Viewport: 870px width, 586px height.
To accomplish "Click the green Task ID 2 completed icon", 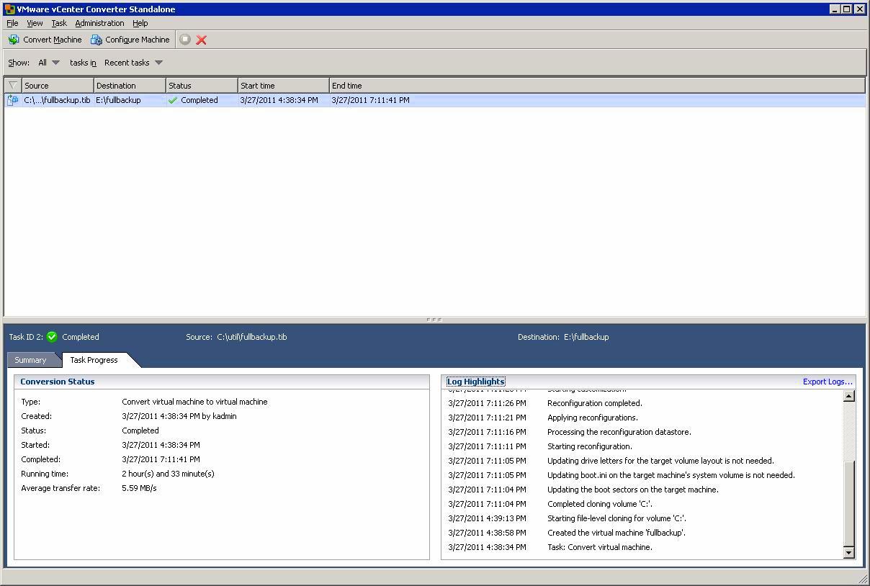I will [52, 336].
